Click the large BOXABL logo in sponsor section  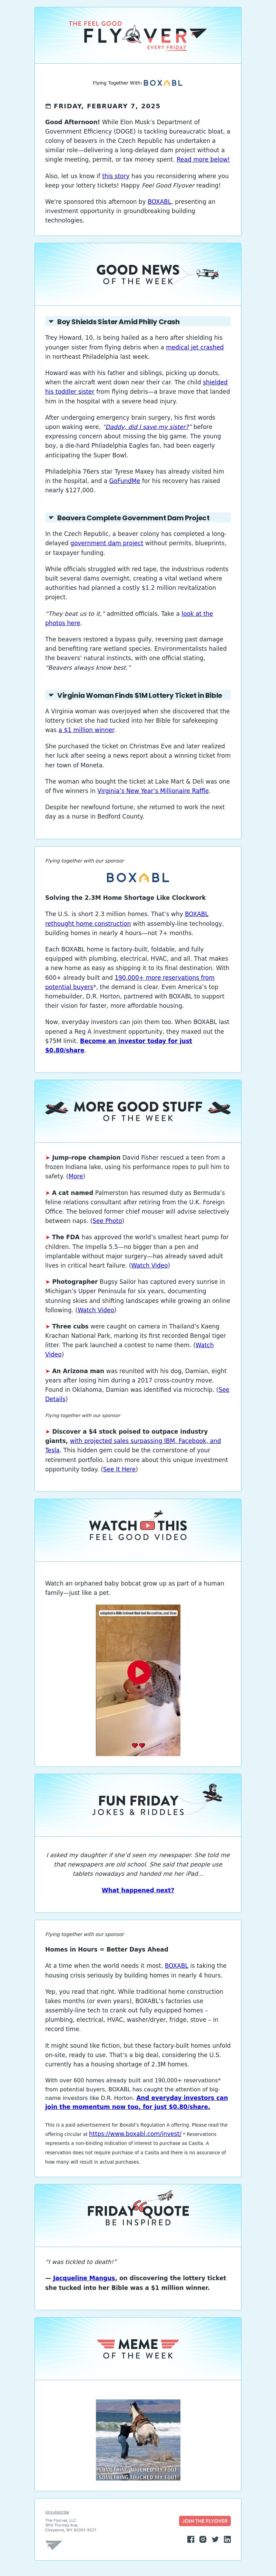(x=138, y=877)
